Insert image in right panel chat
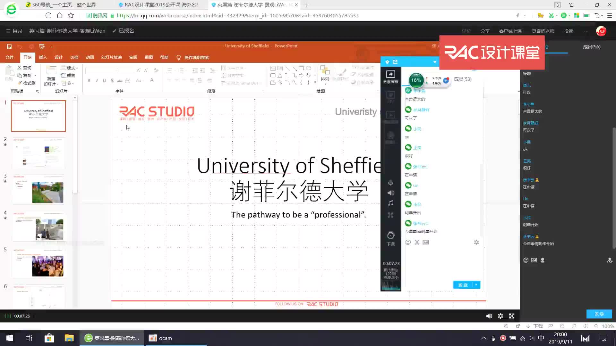Viewport: 616px width, 346px height. coord(534,260)
